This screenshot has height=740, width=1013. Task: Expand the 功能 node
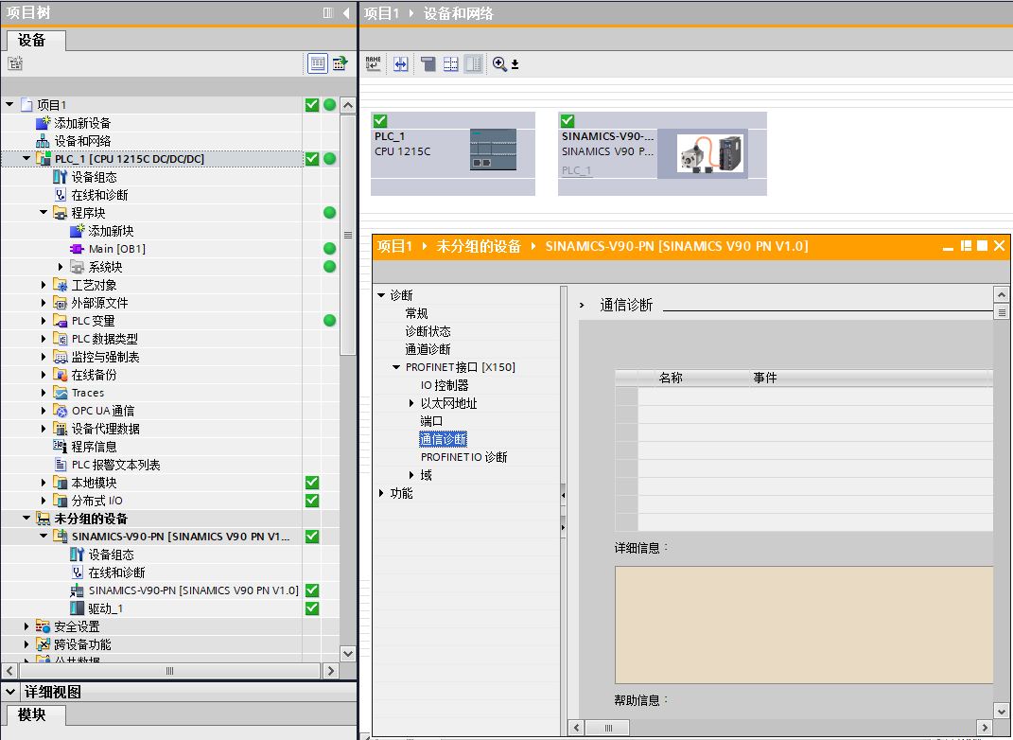[x=381, y=493]
